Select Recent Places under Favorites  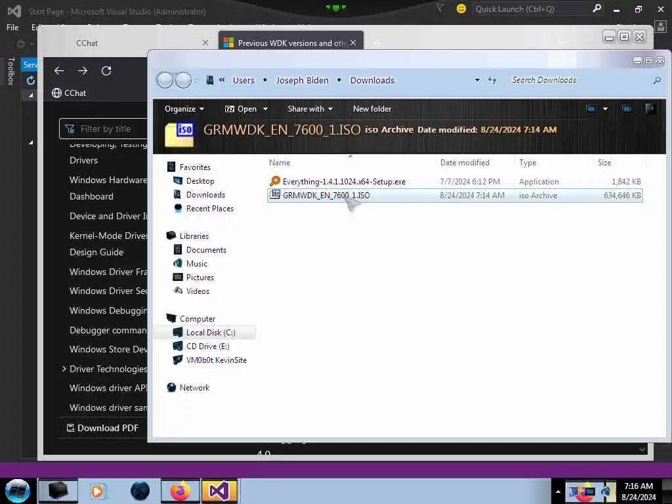tap(209, 208)
